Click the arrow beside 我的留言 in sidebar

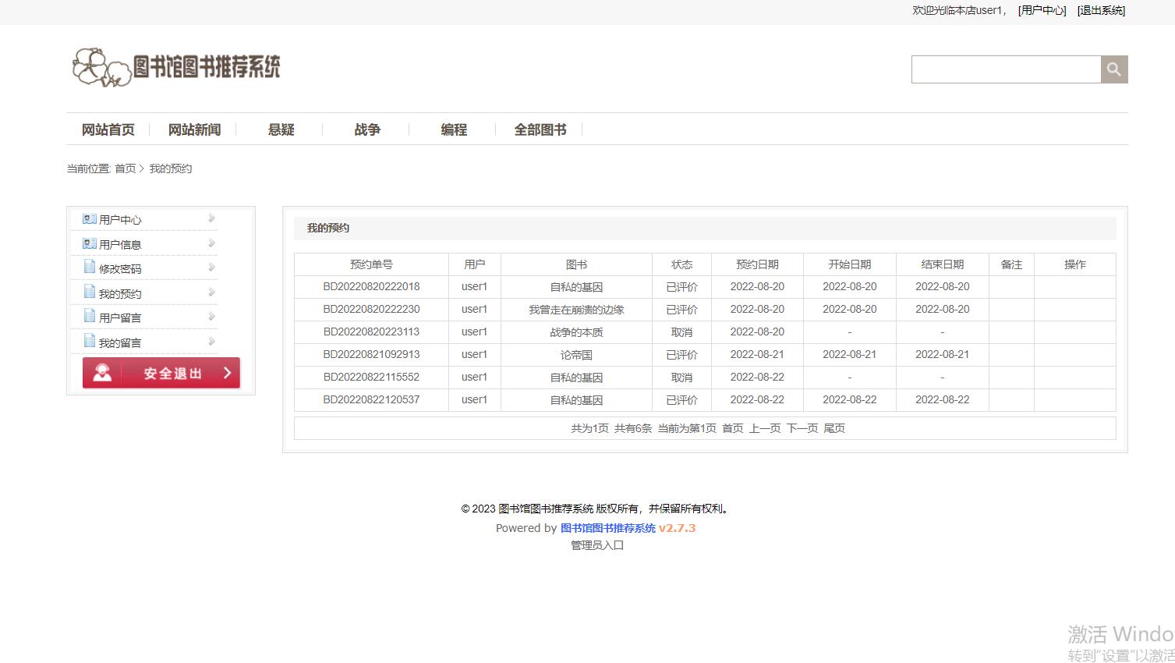(211, 342)
